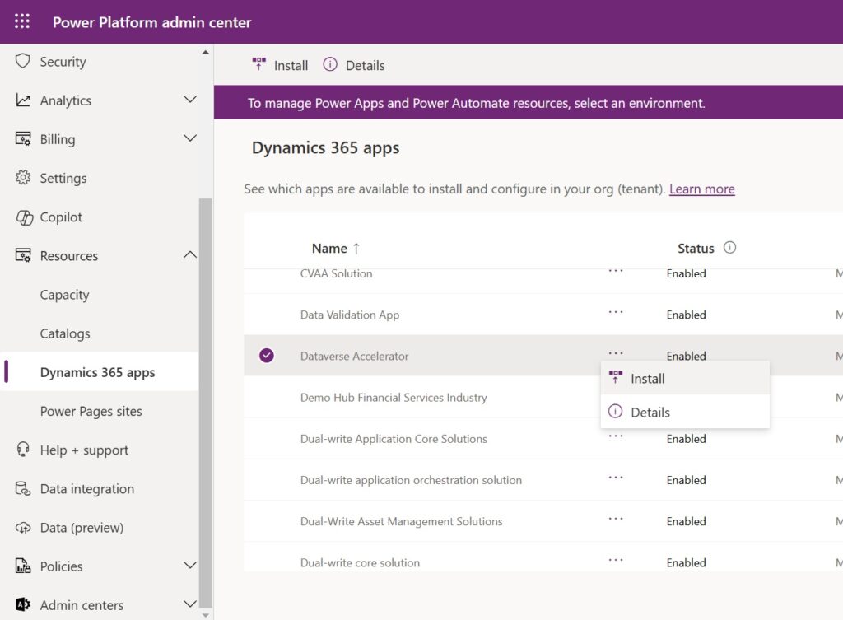Image resolution: width=843 pixels, height=620 pixels.
Task: Click the Status column info icon
Action: (x=729, y=247)
